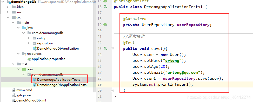Collapse the com.demomongodb package under test
The width and height of the screenshot is (253, 102).
(24, 74)
